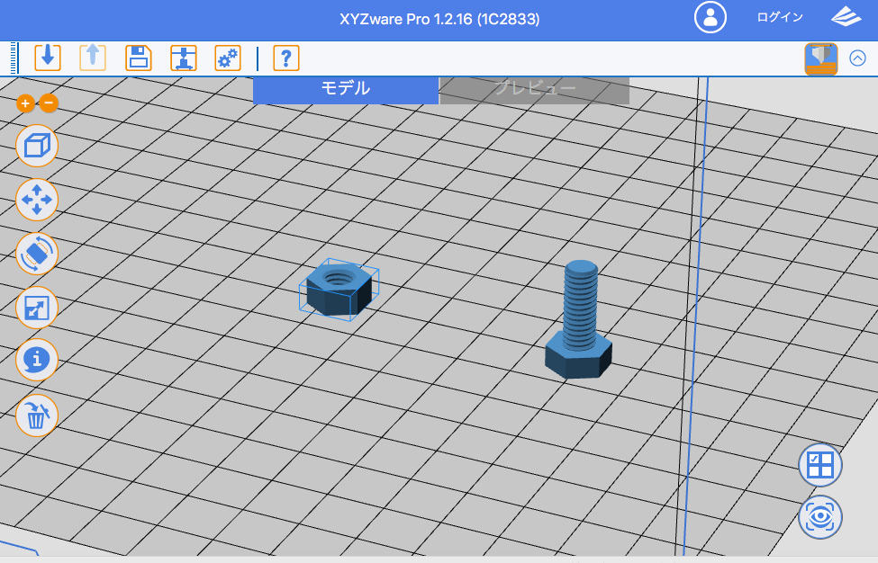
Task: Open the printer status icon
Action: (184, 58)
